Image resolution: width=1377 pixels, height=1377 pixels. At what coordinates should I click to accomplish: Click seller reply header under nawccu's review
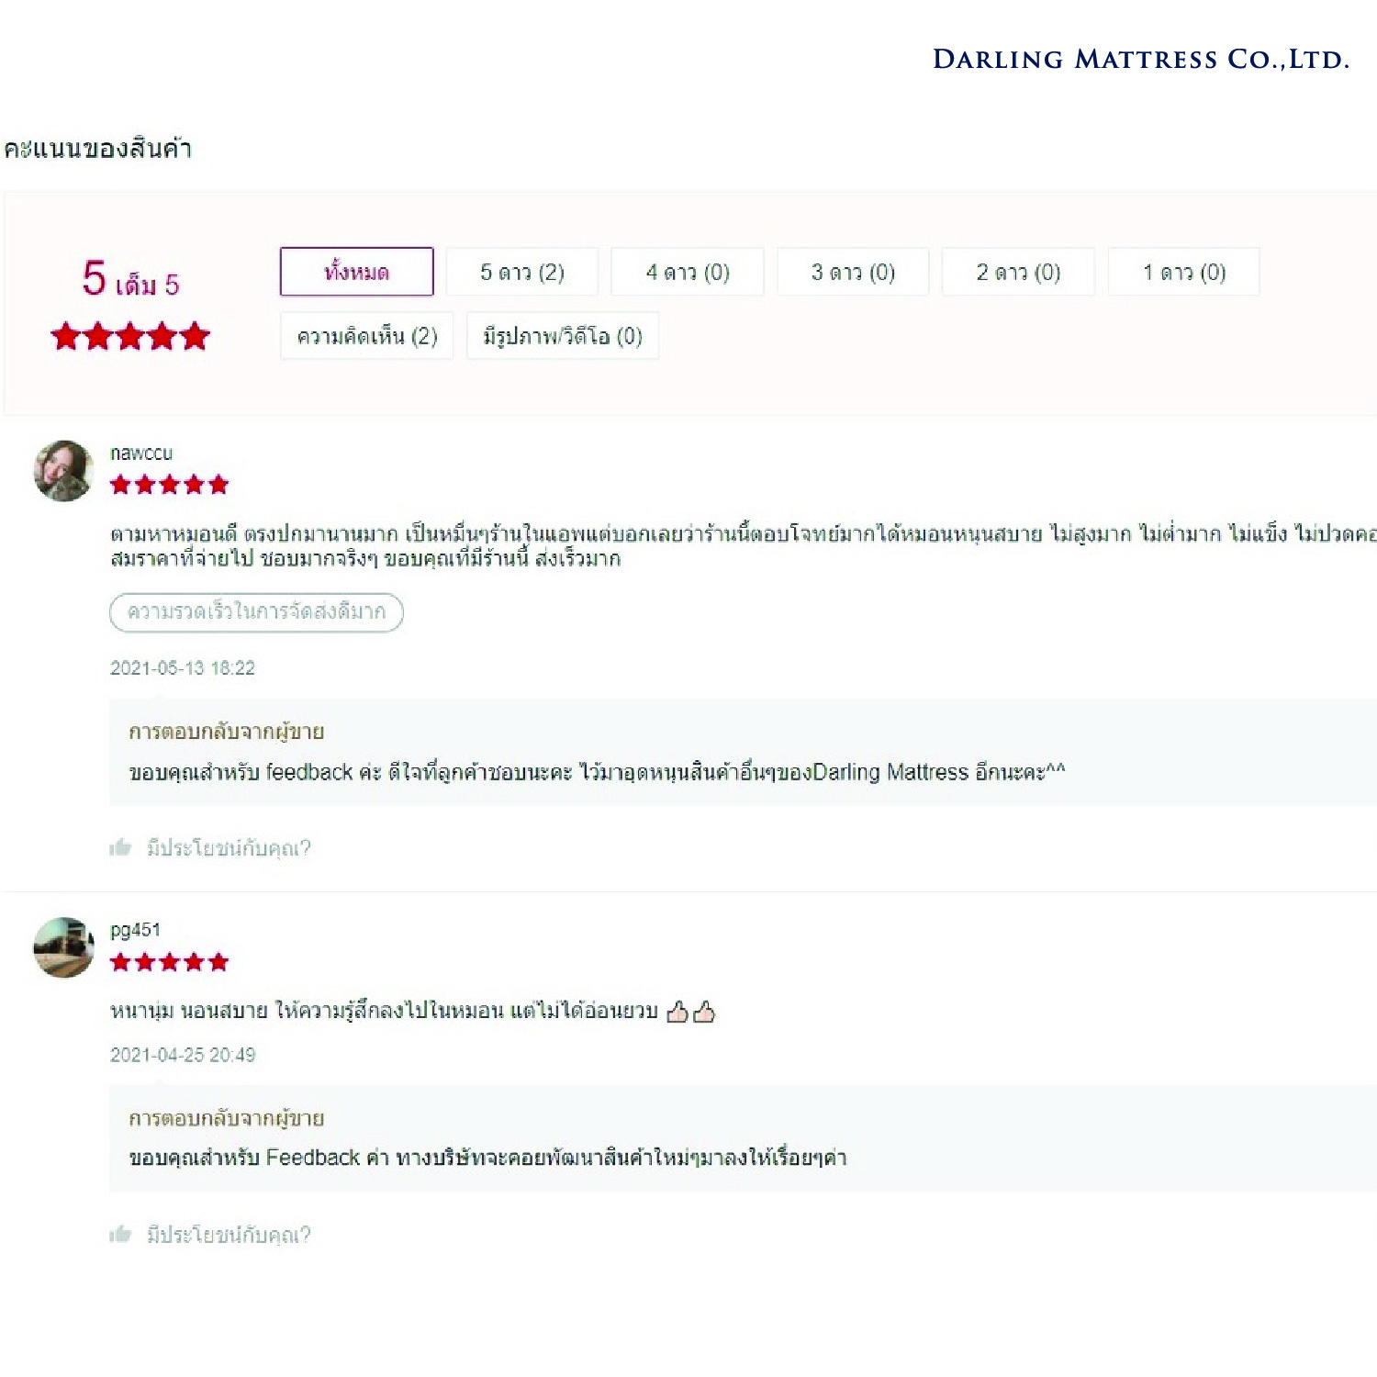tap(226, 732)
